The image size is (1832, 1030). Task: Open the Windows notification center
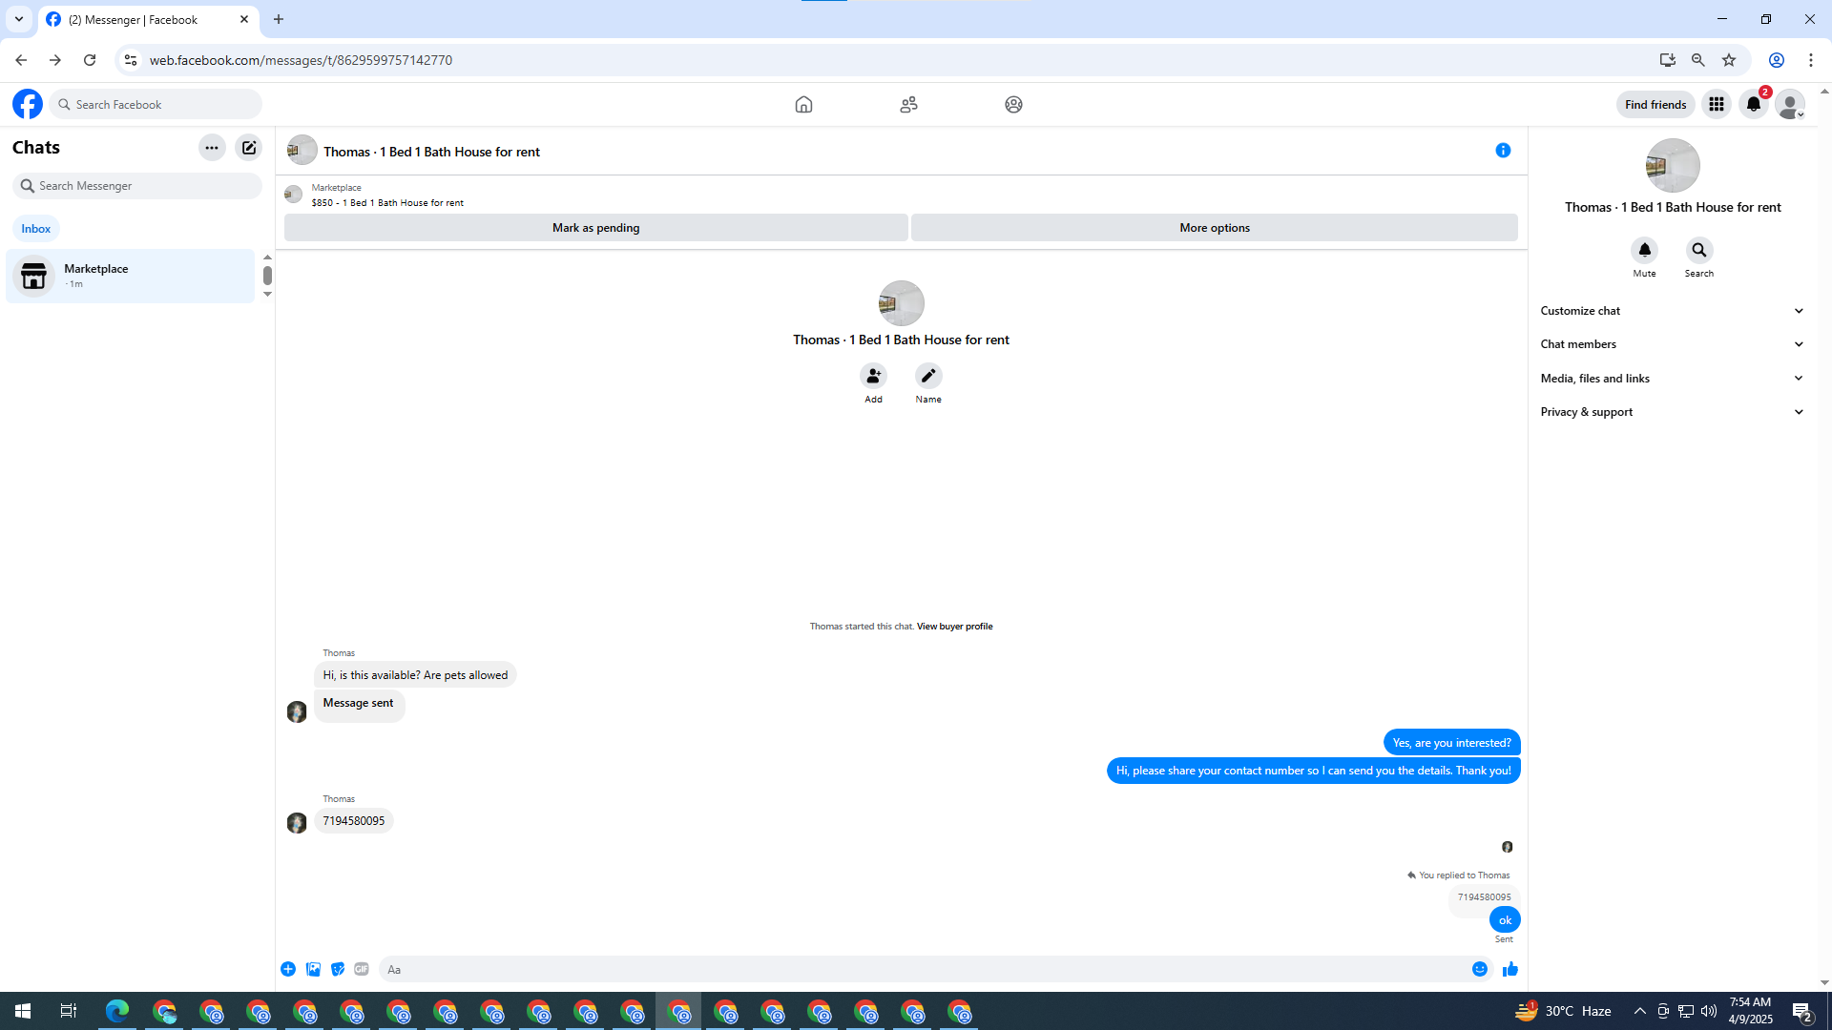[x=1802, y=1011]
